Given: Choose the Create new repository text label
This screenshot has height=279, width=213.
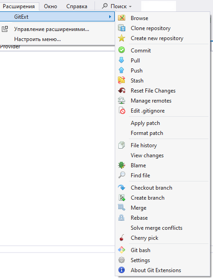Looking at the screenshot, I should click(x=157, y=38).
